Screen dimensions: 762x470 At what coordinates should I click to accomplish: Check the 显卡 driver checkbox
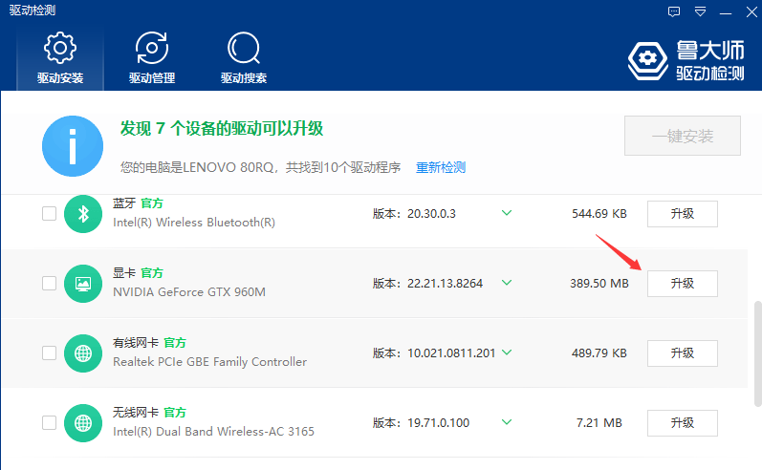point(49,283)
